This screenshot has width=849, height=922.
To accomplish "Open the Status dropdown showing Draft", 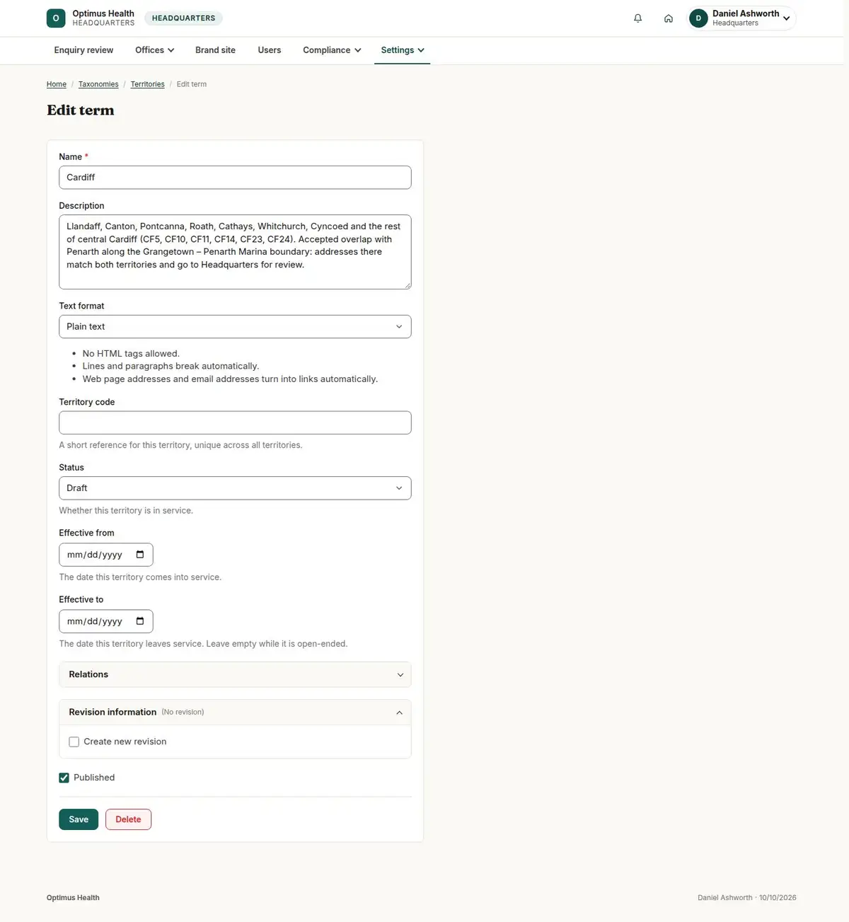I will [x=235, y=488].
